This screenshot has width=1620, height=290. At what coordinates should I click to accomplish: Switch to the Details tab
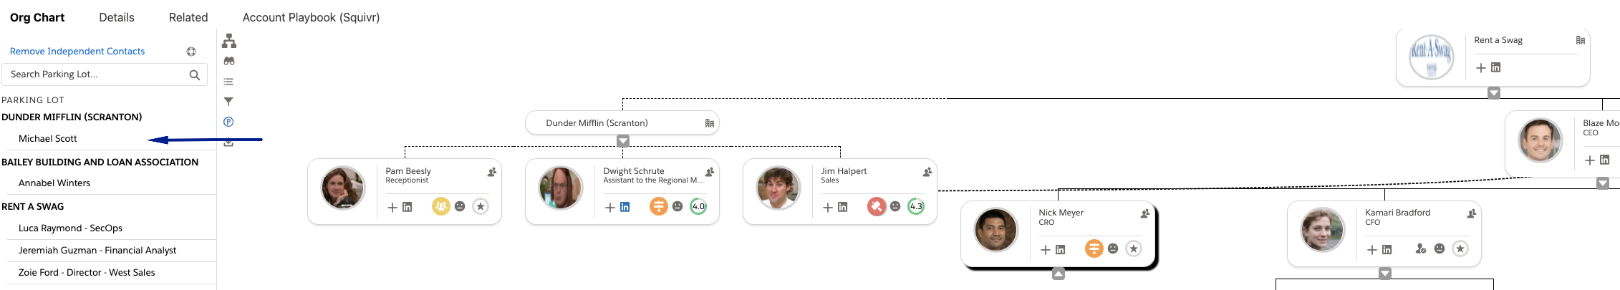pyautogui.click(x=117, y=17)
